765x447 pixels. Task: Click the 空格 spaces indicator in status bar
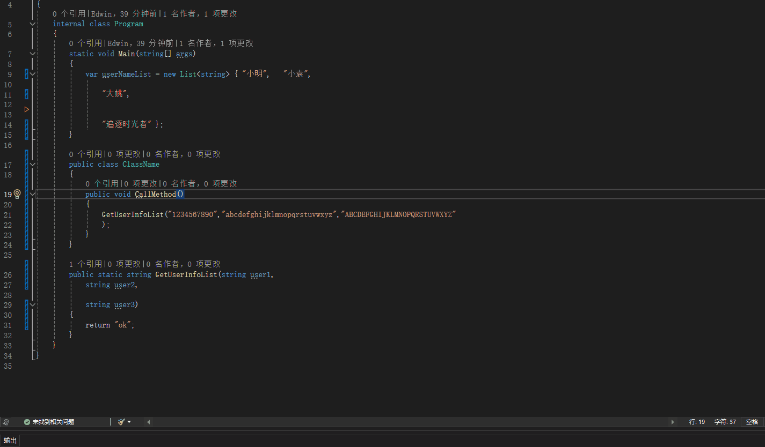752,422
